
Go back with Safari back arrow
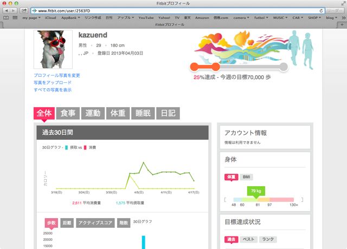(6, 11)
